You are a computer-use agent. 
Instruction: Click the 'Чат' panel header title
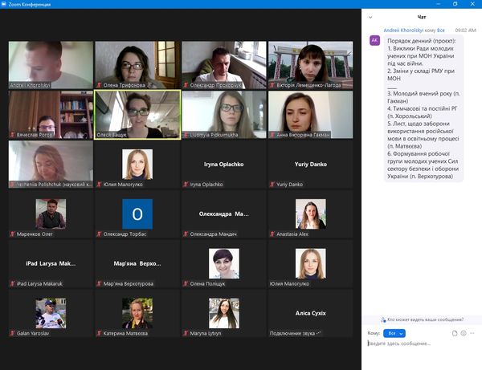point(422,17)
